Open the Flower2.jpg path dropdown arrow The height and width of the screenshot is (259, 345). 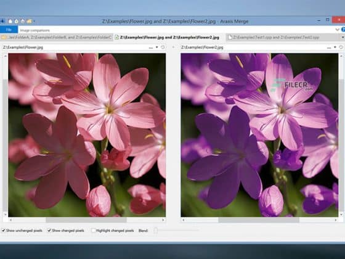point(335,47)
